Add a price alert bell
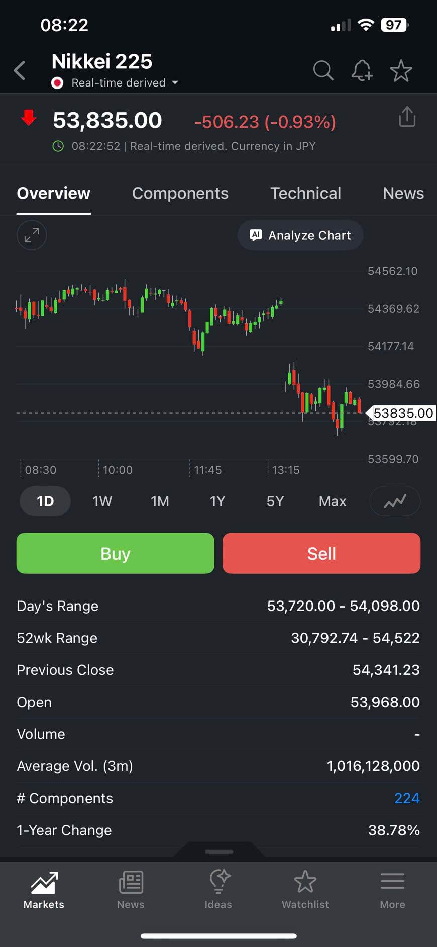The image size is (437, 947). 362,71
